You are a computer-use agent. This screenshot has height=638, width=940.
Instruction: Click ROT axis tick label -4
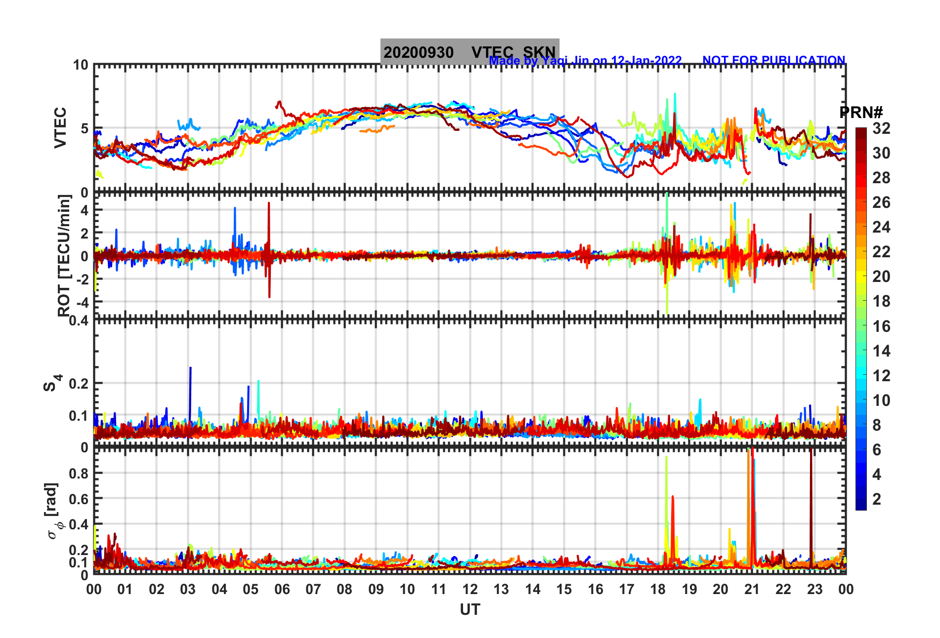point(84,302)
